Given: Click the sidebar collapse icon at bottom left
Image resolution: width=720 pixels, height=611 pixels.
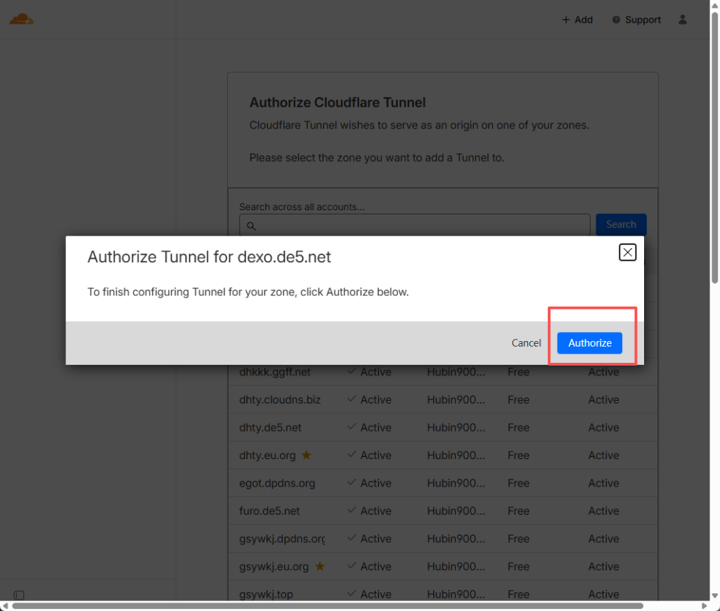Looking at the screenshot, I should click(19, 595).
